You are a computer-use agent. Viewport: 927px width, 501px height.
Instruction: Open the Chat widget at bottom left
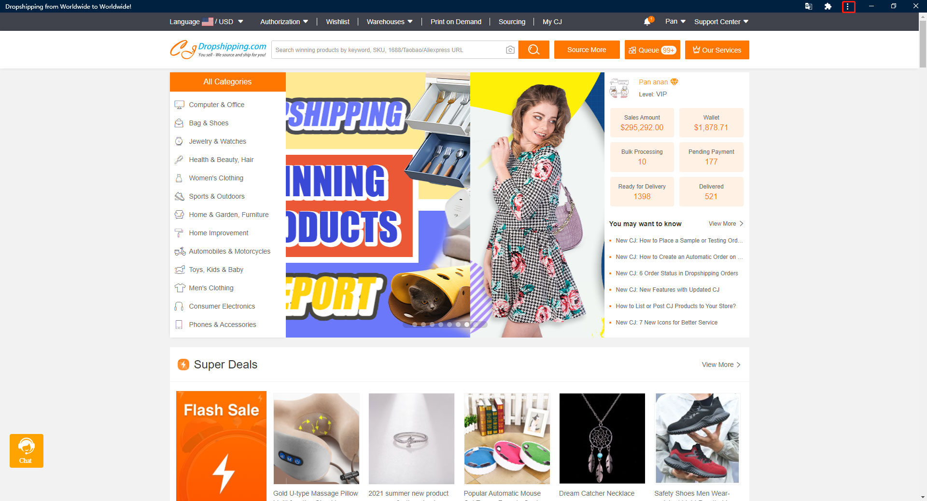[x=26, y=450]
